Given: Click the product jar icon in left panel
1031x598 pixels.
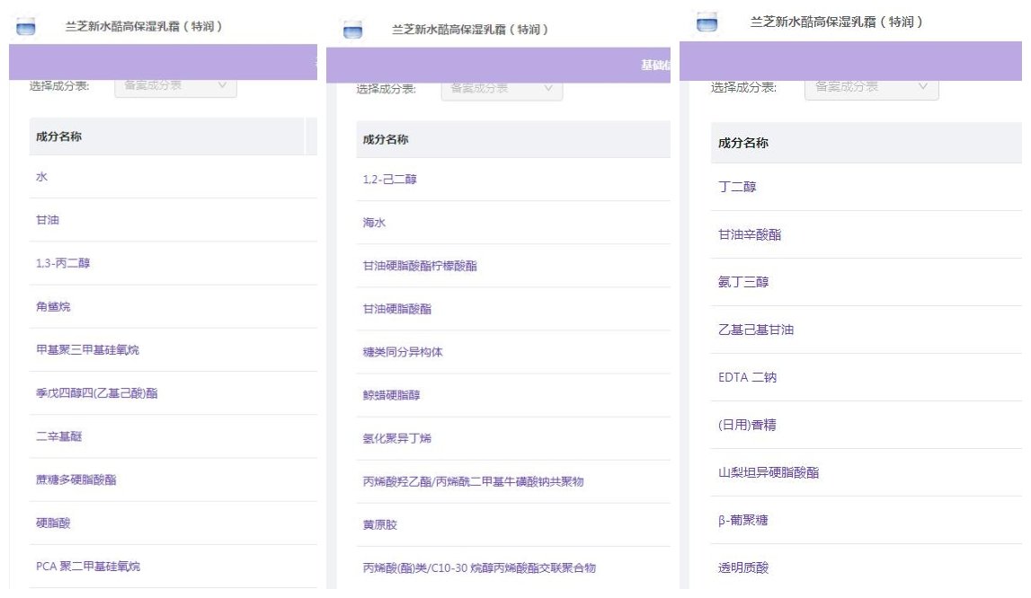Looking at the screenshot, I should pyautogui.click(x=25, y=27).
